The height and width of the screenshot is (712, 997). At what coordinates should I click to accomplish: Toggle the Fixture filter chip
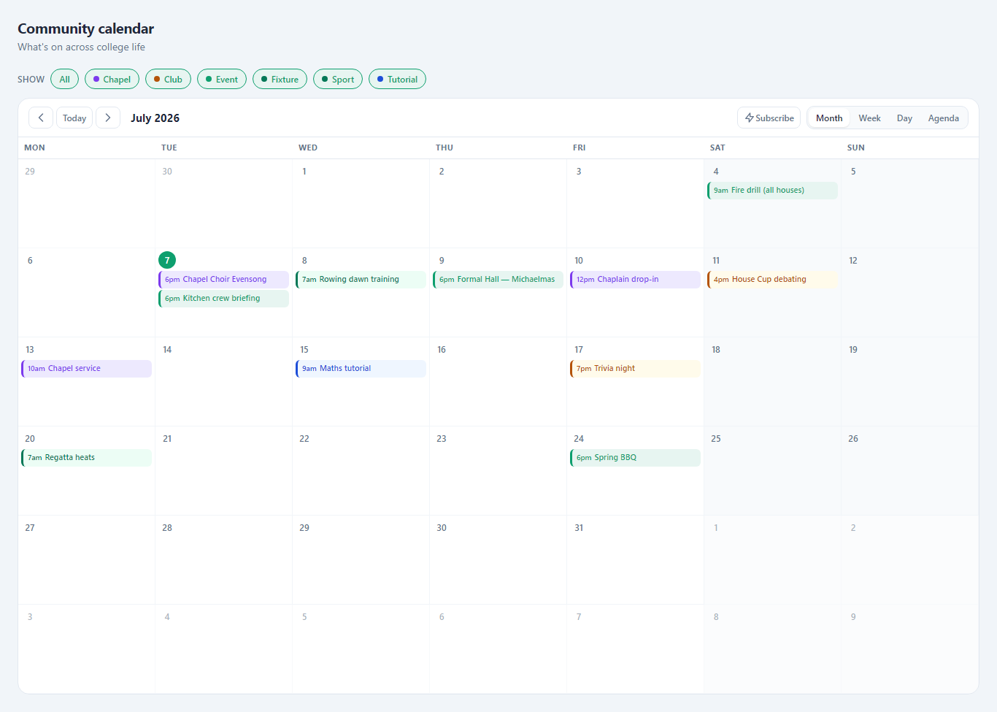click(280, 79)
